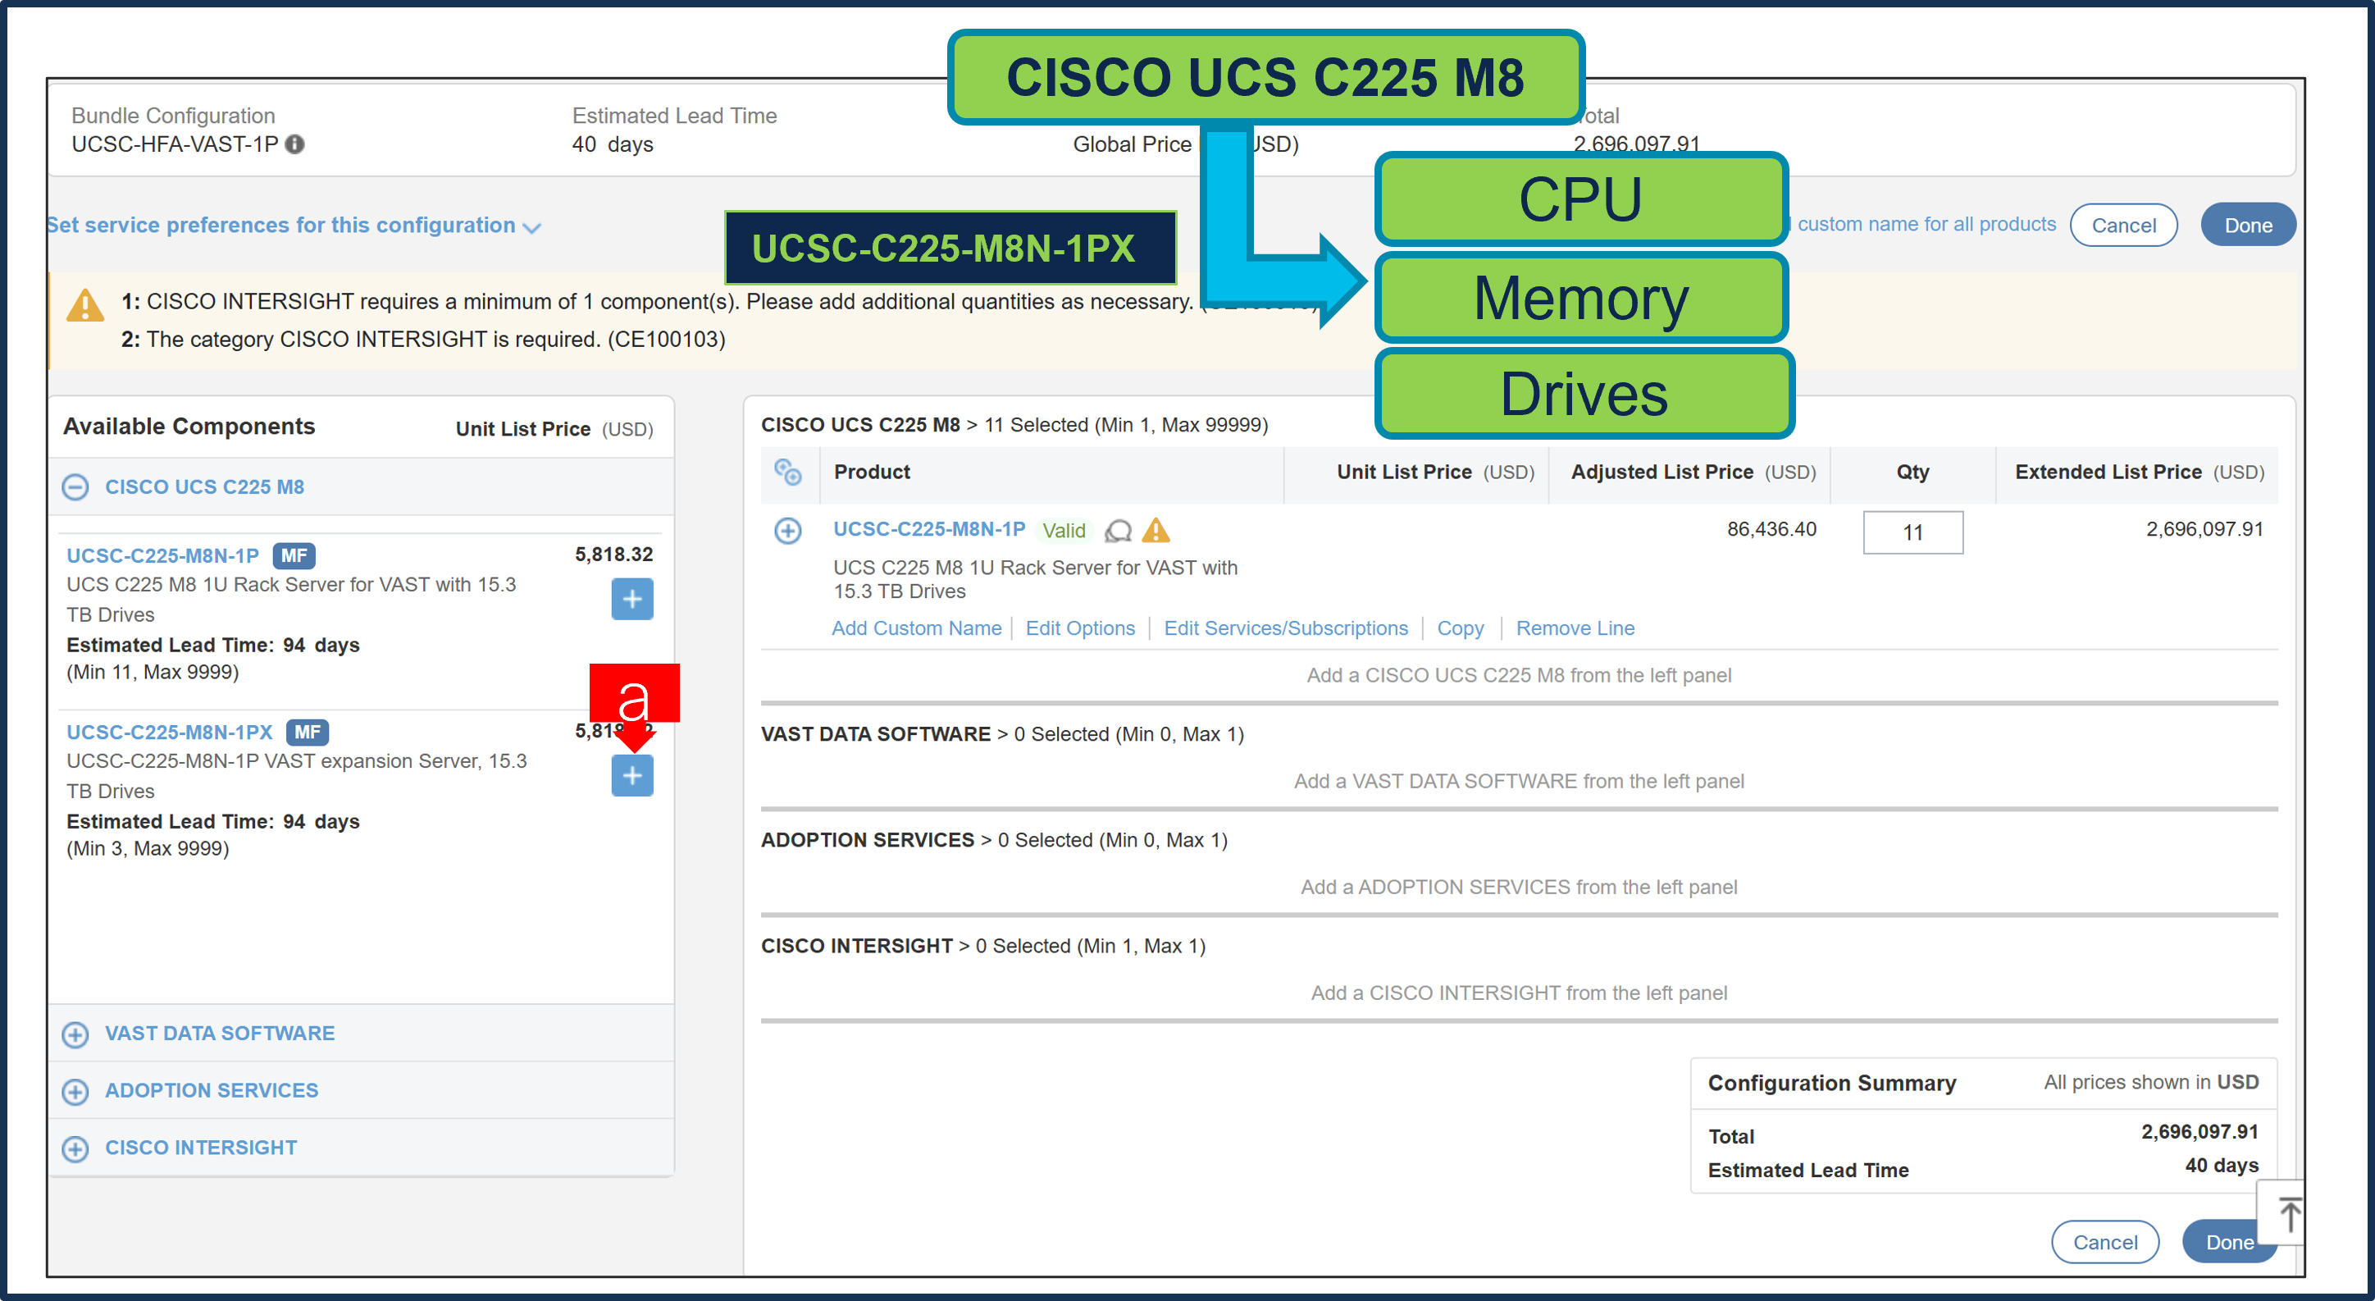Click the Qty input showing 11
Screen dimensions: 2375x1301
click(x=1912, y=533)
